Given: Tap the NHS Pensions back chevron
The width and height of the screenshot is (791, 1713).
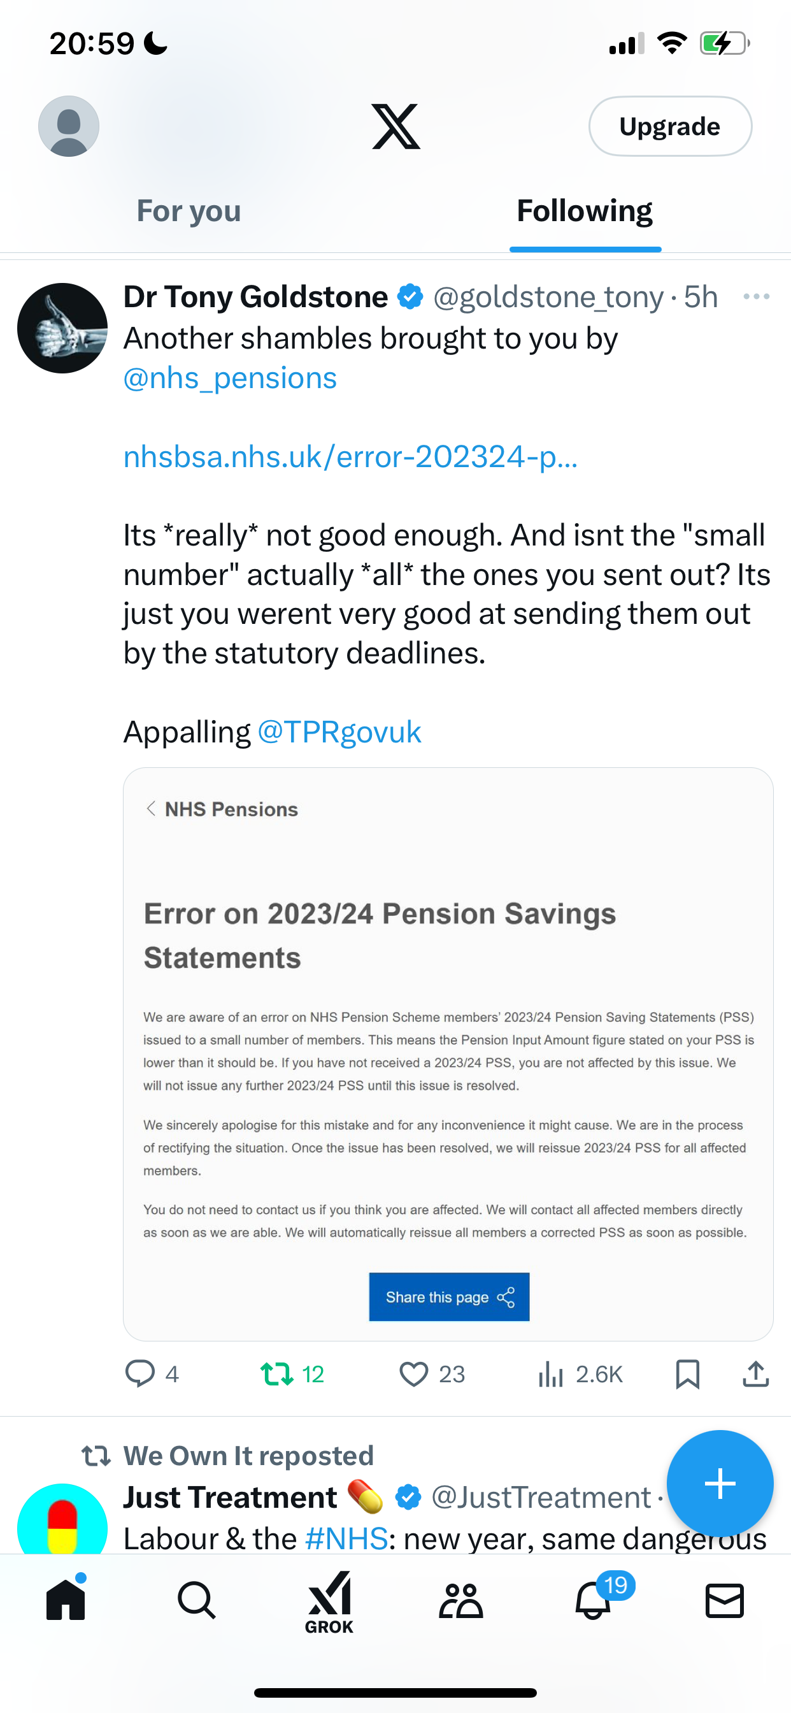Looking at the screenshot, I should 151,809.
